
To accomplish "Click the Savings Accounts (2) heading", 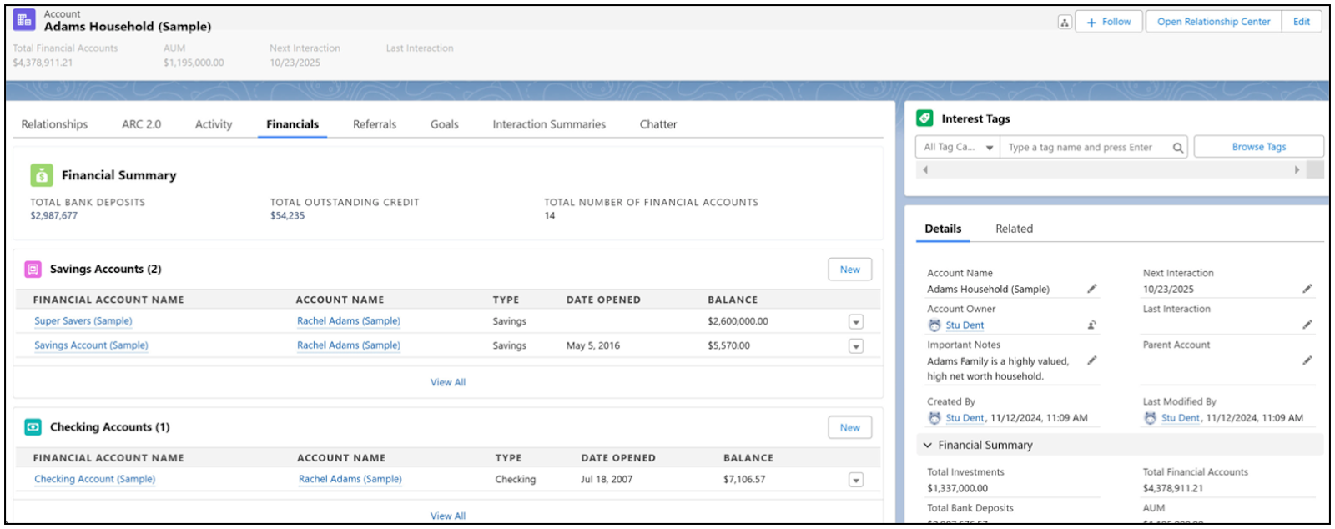I will point(106,270).
